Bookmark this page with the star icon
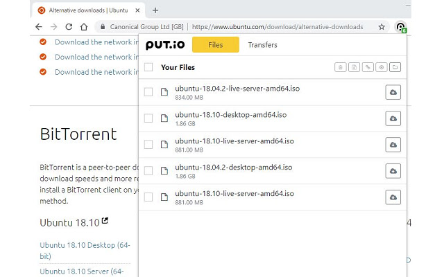444x277 pixels. tap(382, 27)
